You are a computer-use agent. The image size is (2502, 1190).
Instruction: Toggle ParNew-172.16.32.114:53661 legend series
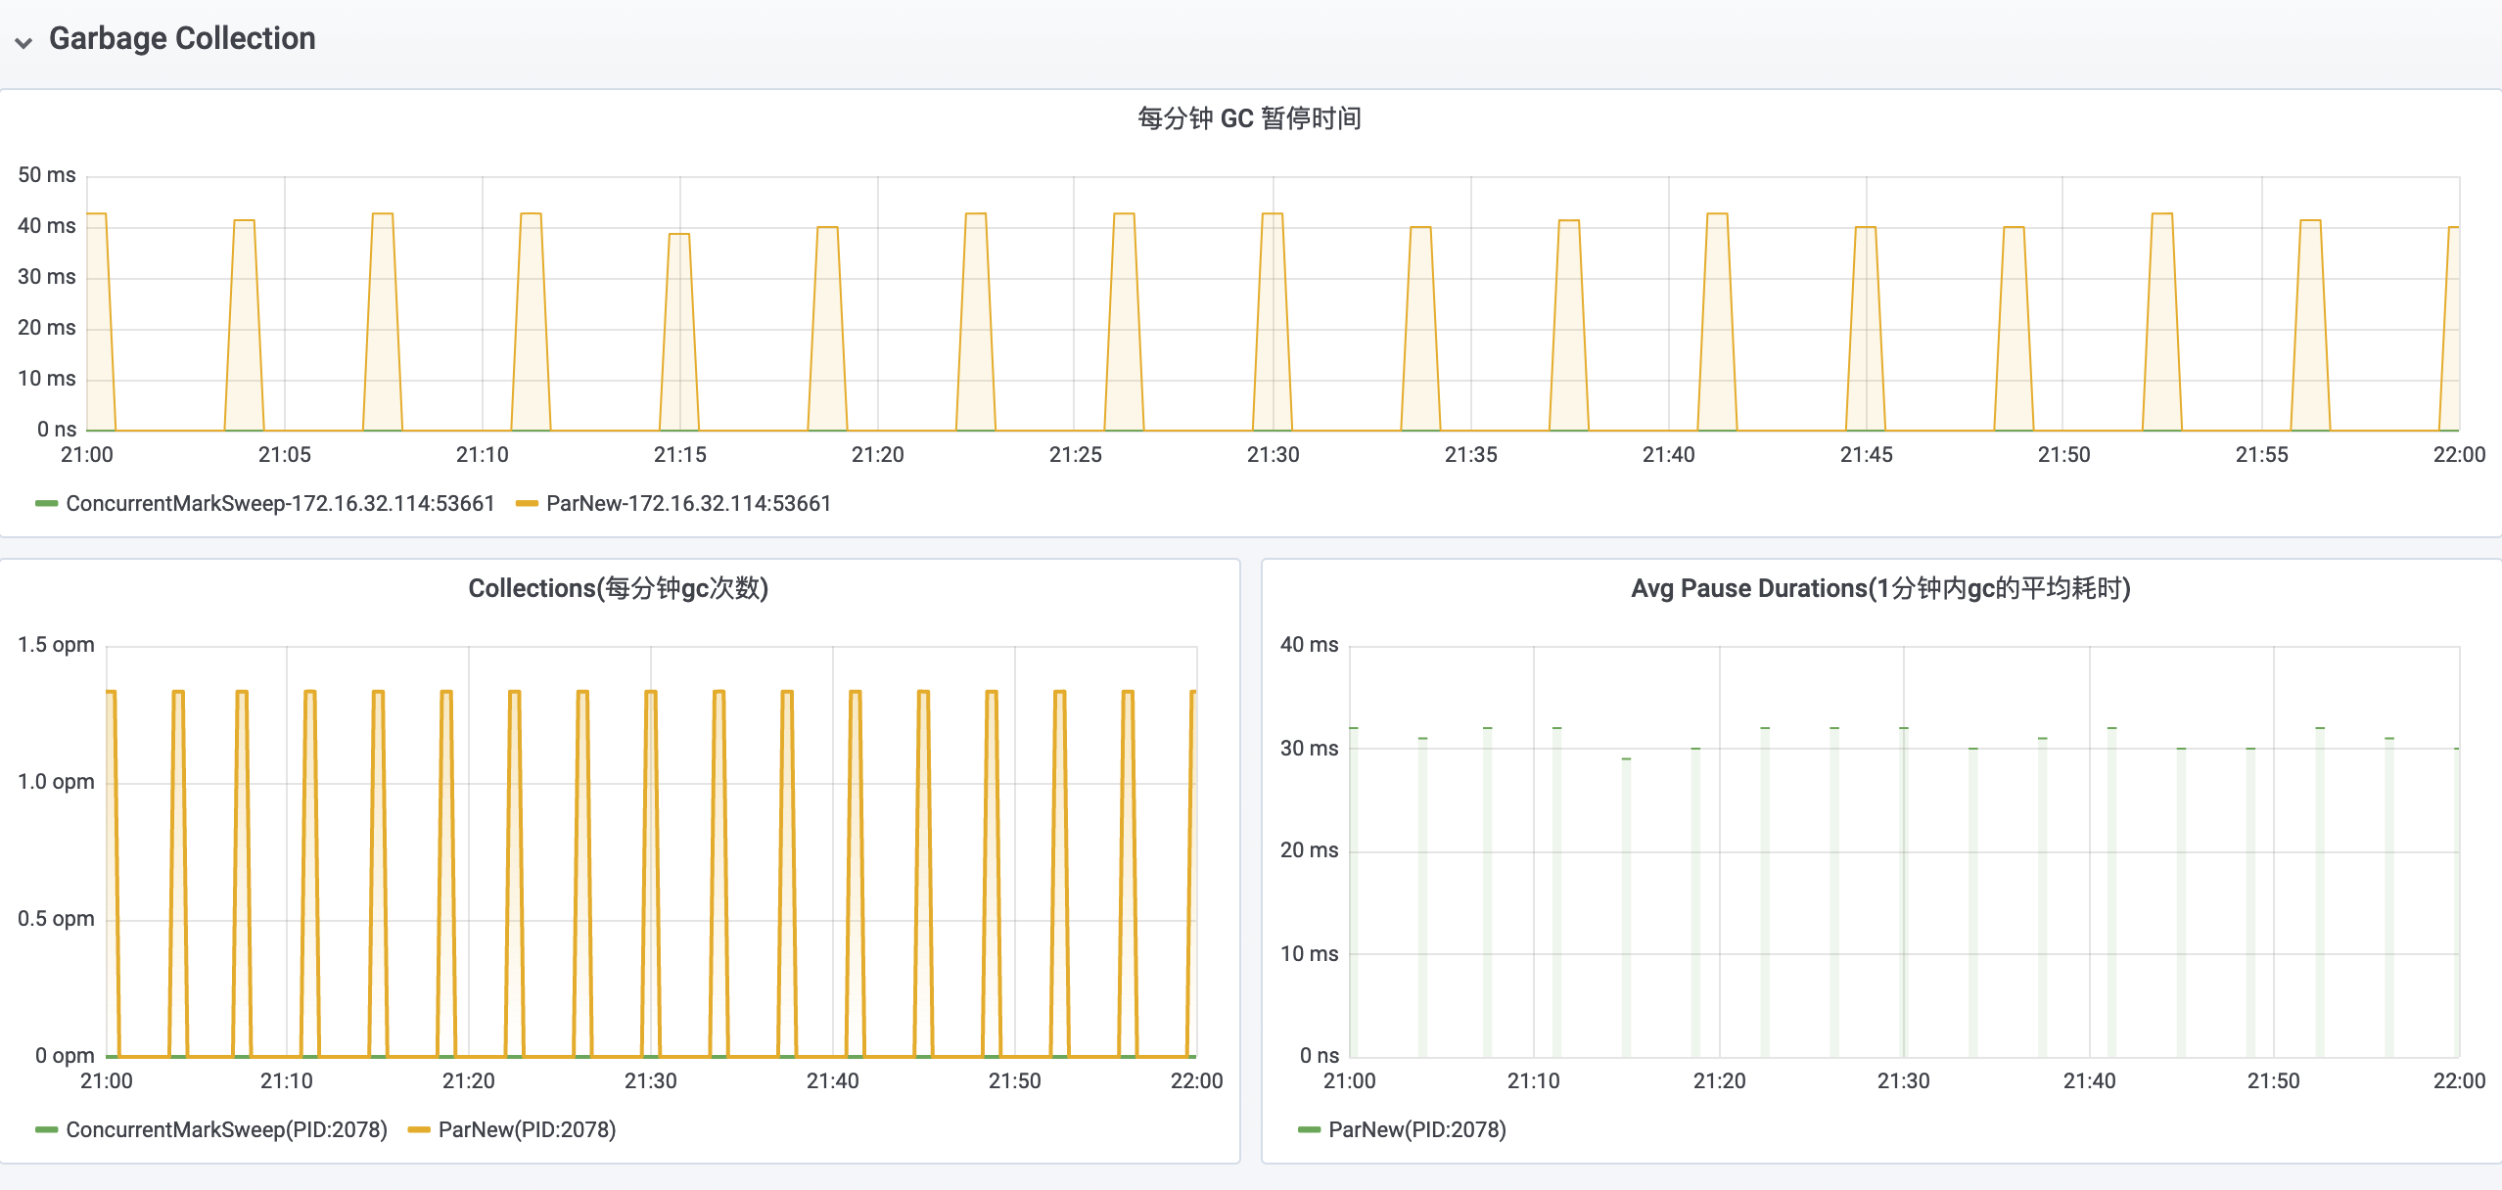[688, 503]
